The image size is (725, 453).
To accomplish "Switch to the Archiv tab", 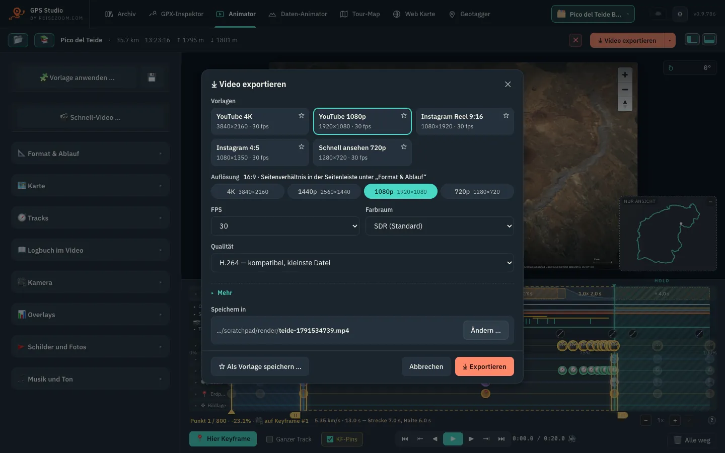I will pyautogui.click(x=120, y=14).
